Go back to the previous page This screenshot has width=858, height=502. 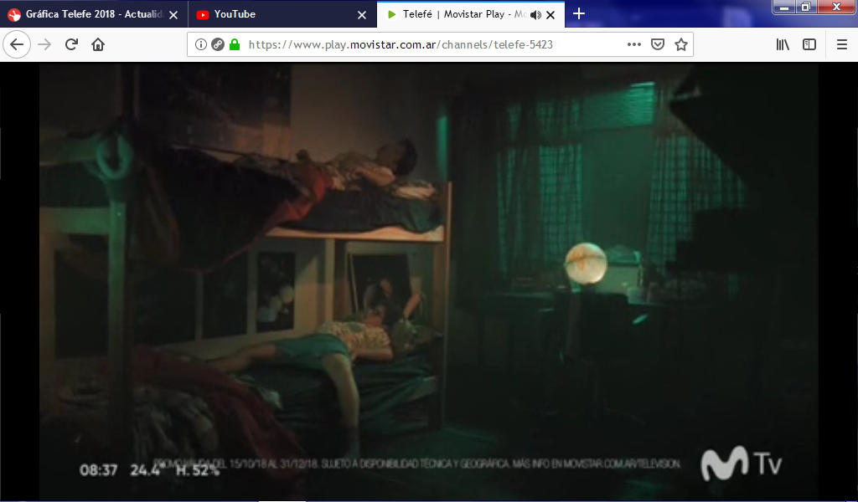tap(17, 44)
